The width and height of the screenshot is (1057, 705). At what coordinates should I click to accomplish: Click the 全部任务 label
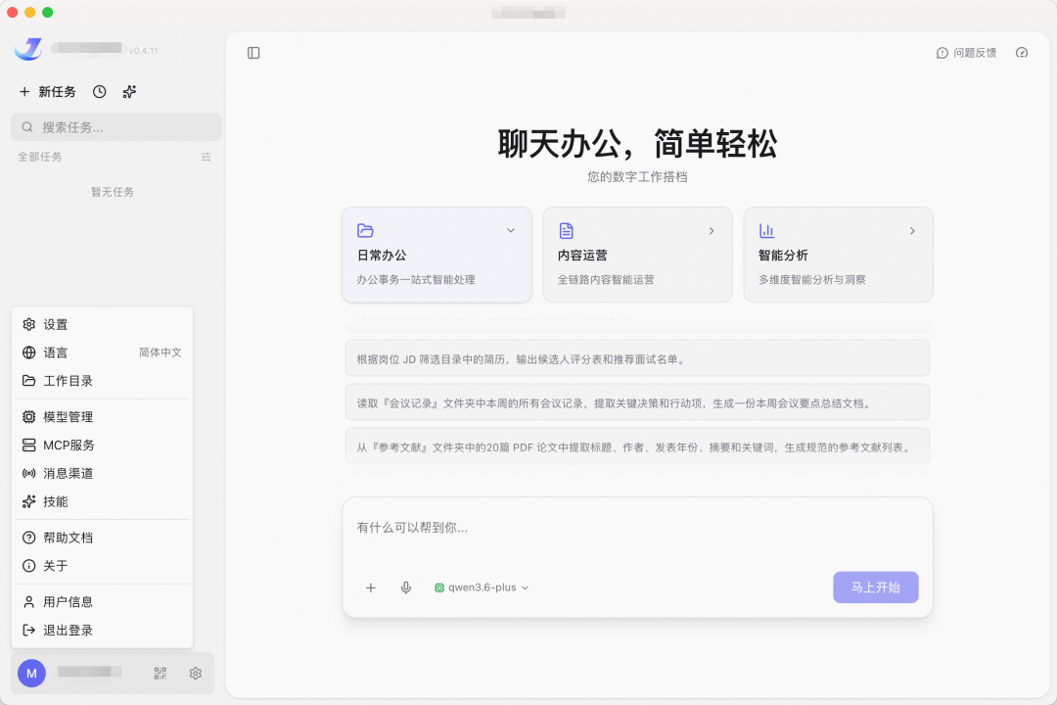[x=40, y=158]
